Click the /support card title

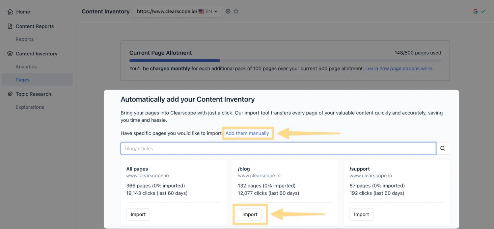pos(360,169)
